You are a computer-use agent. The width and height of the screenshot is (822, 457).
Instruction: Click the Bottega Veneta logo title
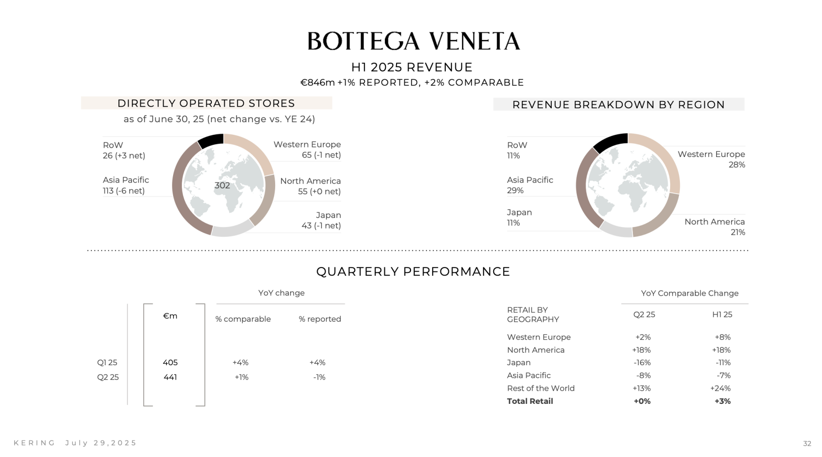click(x=413, y=41)
